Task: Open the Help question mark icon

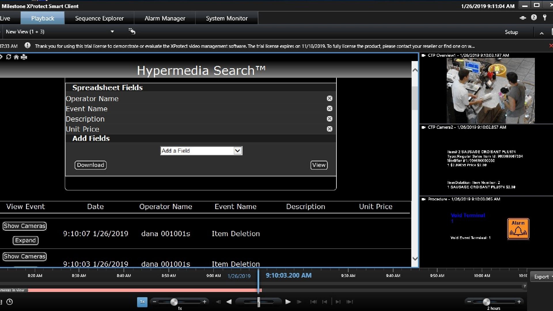Action: click(534, 18)
